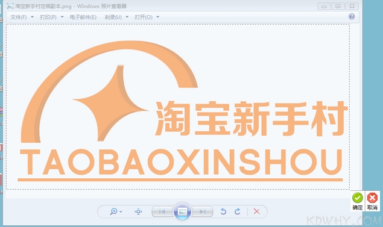Delete the photo with the red X
This screenshot has height=227, width=383.
256,211
